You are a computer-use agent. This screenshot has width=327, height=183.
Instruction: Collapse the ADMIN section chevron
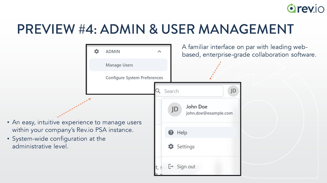point(159,52)
